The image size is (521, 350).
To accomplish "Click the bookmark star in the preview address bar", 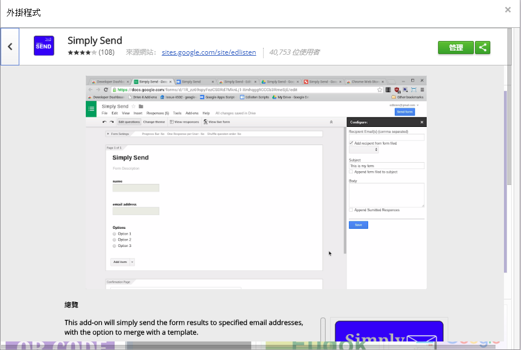I will click(380, 89).
